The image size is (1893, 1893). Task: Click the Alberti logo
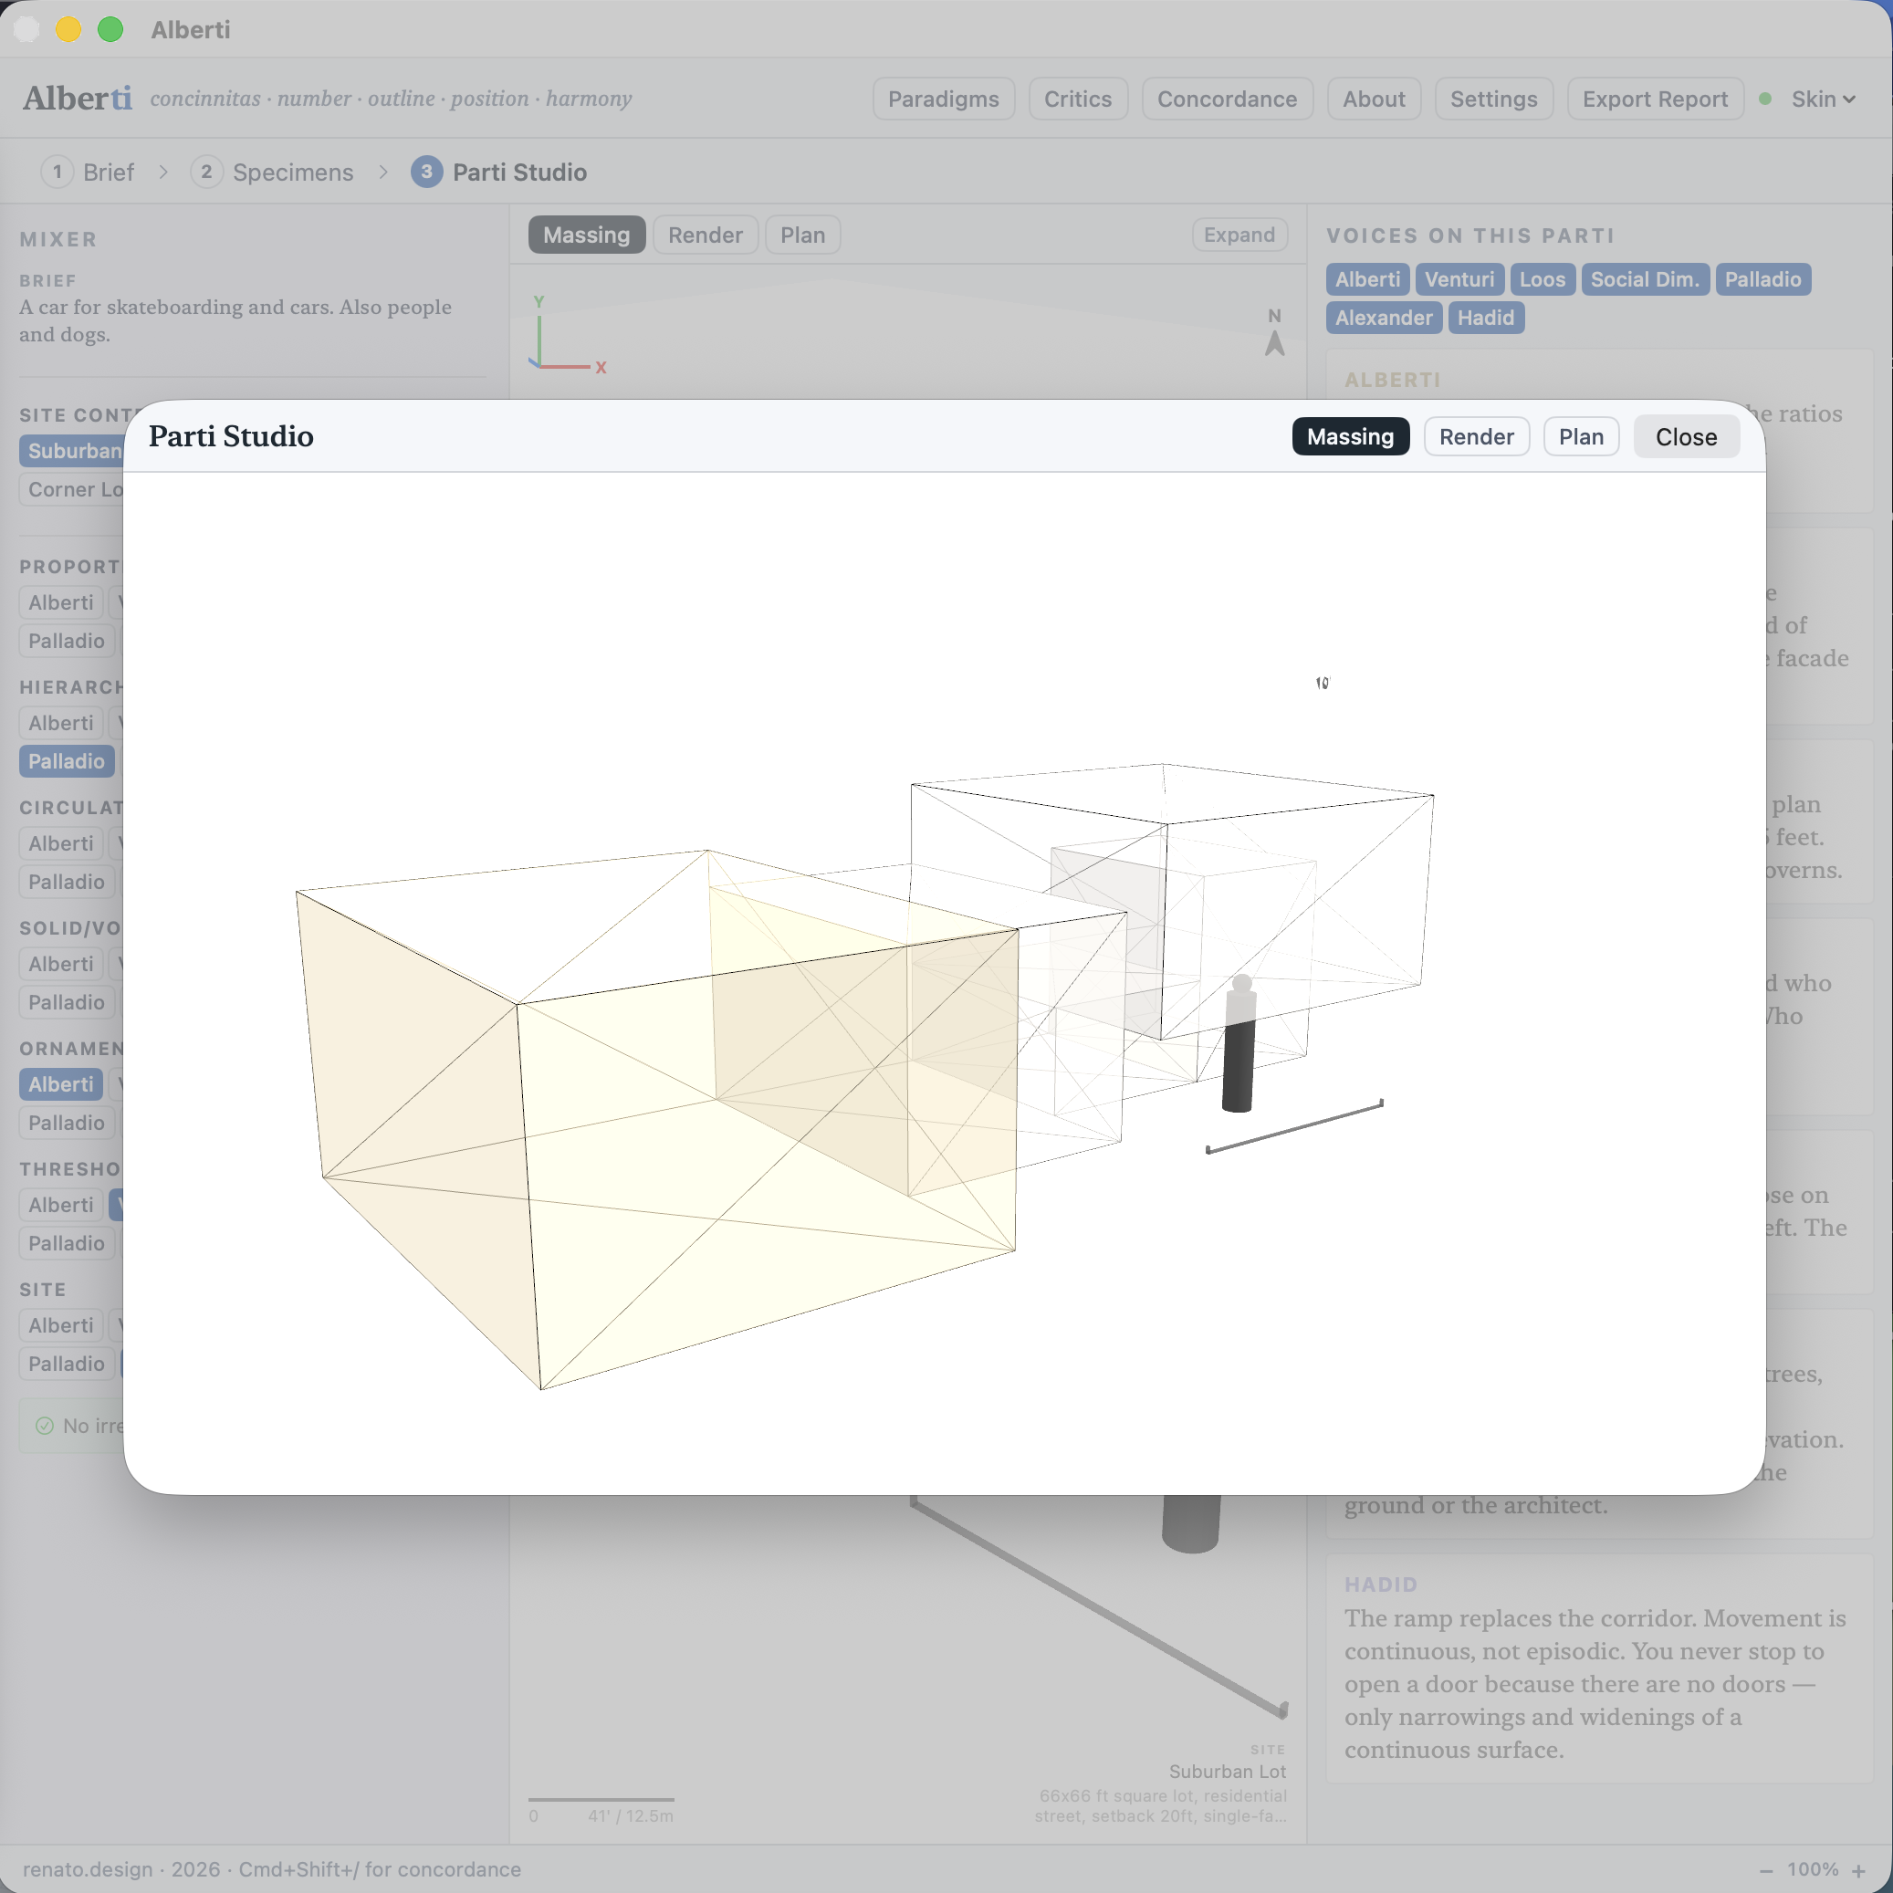click(x=78, y=98)
